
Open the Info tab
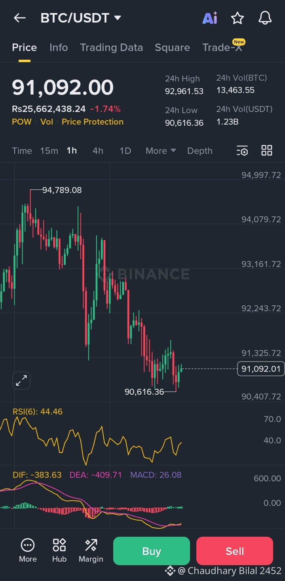tap(59, 47)
